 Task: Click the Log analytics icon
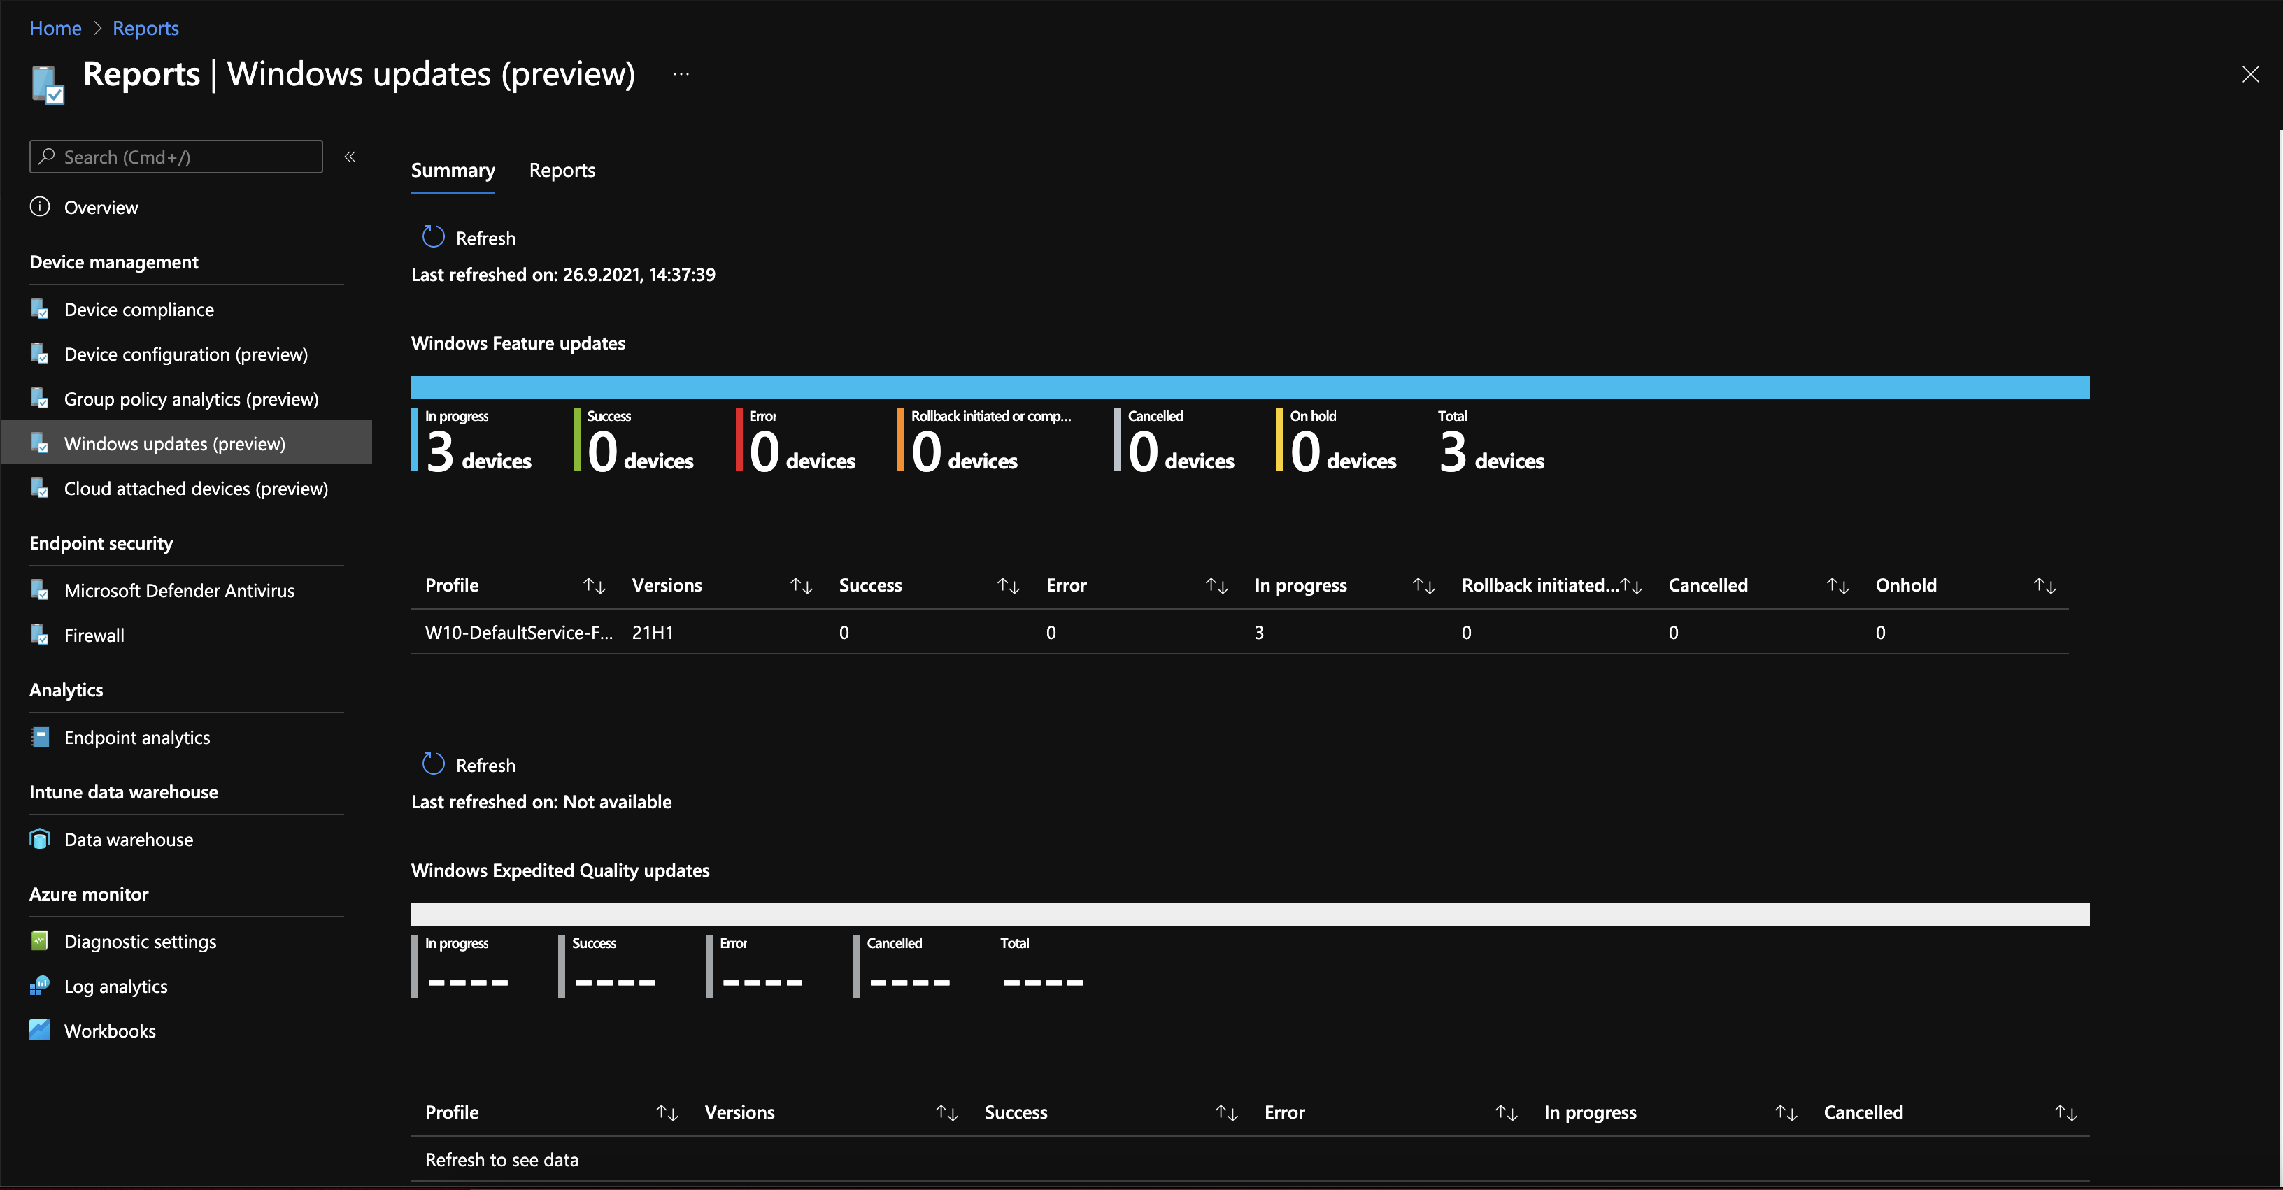coord(40,987)
